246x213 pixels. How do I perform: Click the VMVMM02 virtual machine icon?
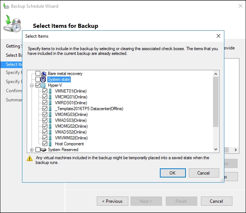click(x=51, y=138)
